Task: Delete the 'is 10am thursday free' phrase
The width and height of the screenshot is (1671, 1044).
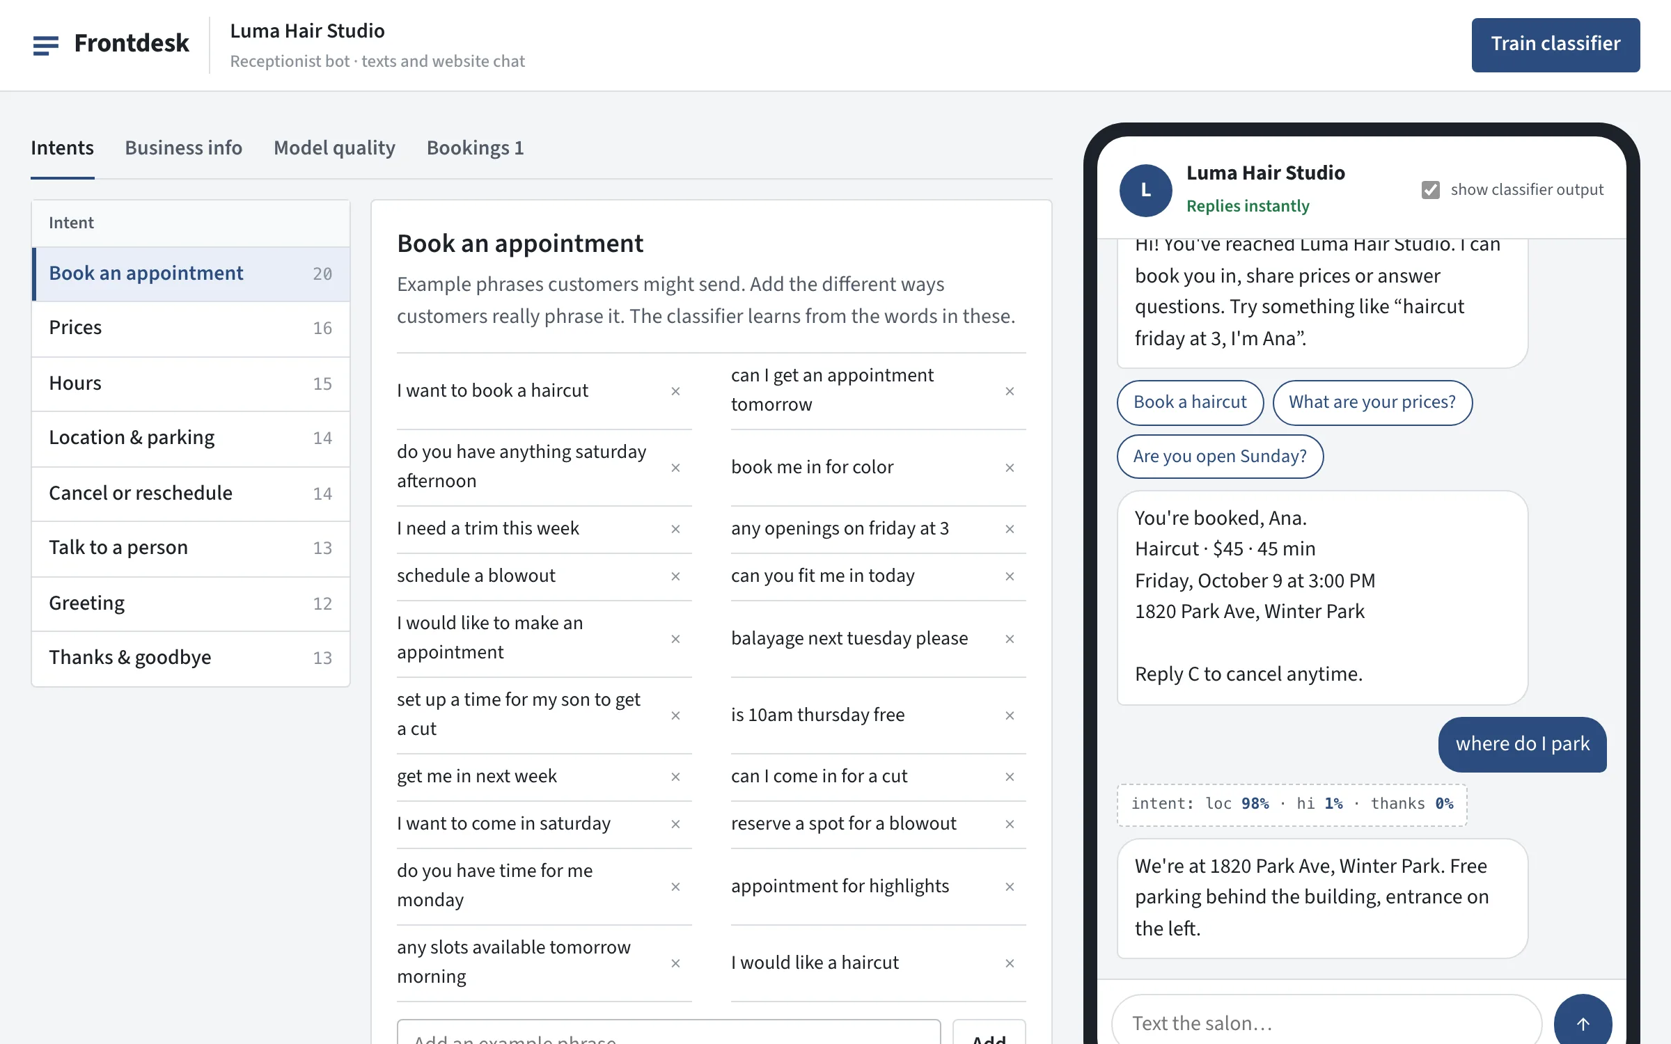Action: tap(1010, 715)
